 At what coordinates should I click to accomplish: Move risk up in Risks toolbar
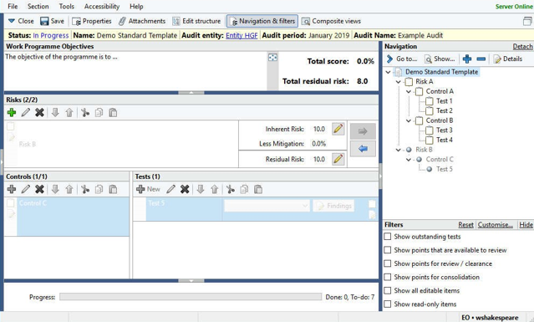click(x=69, y=112)
